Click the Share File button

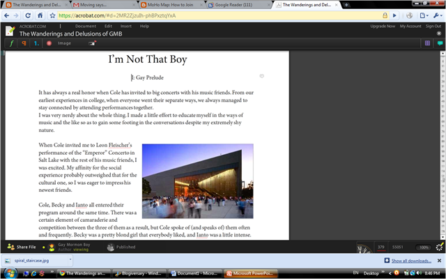(22, 247)
